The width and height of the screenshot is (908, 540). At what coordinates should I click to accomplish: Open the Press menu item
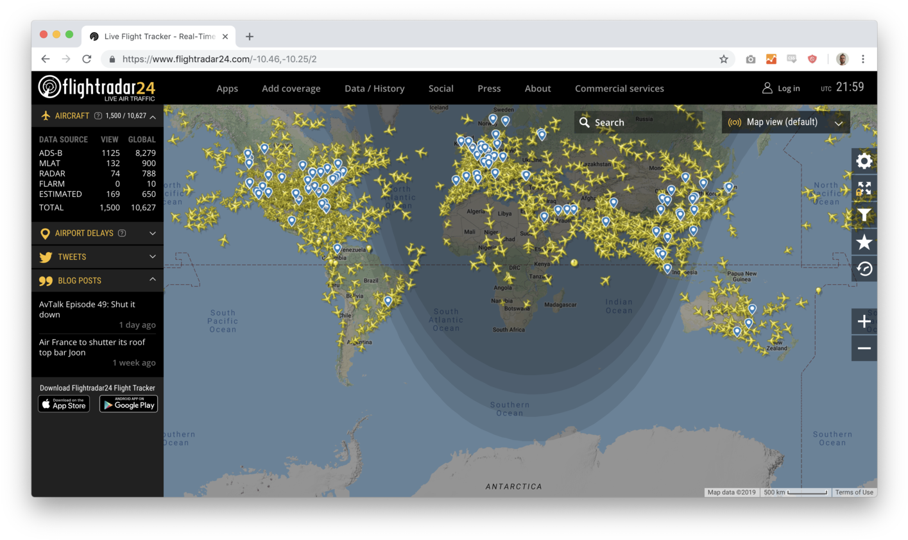tap(489, 89)
